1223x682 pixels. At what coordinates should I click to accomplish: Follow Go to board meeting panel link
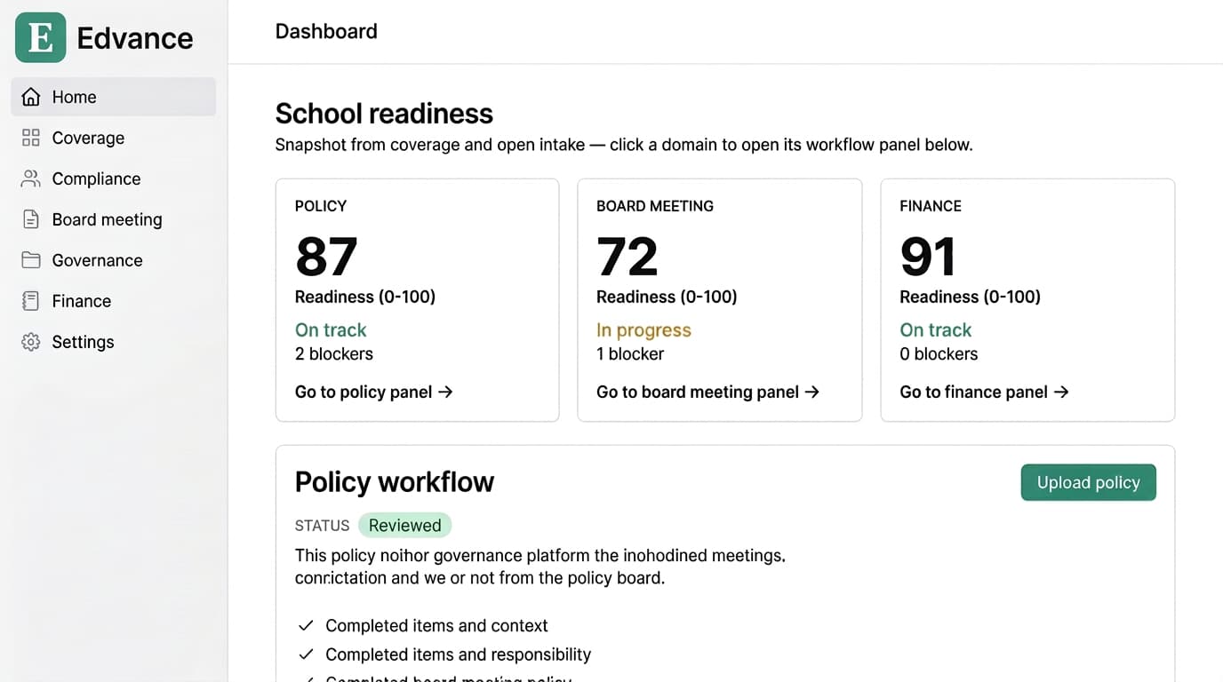tap(707, 392)
